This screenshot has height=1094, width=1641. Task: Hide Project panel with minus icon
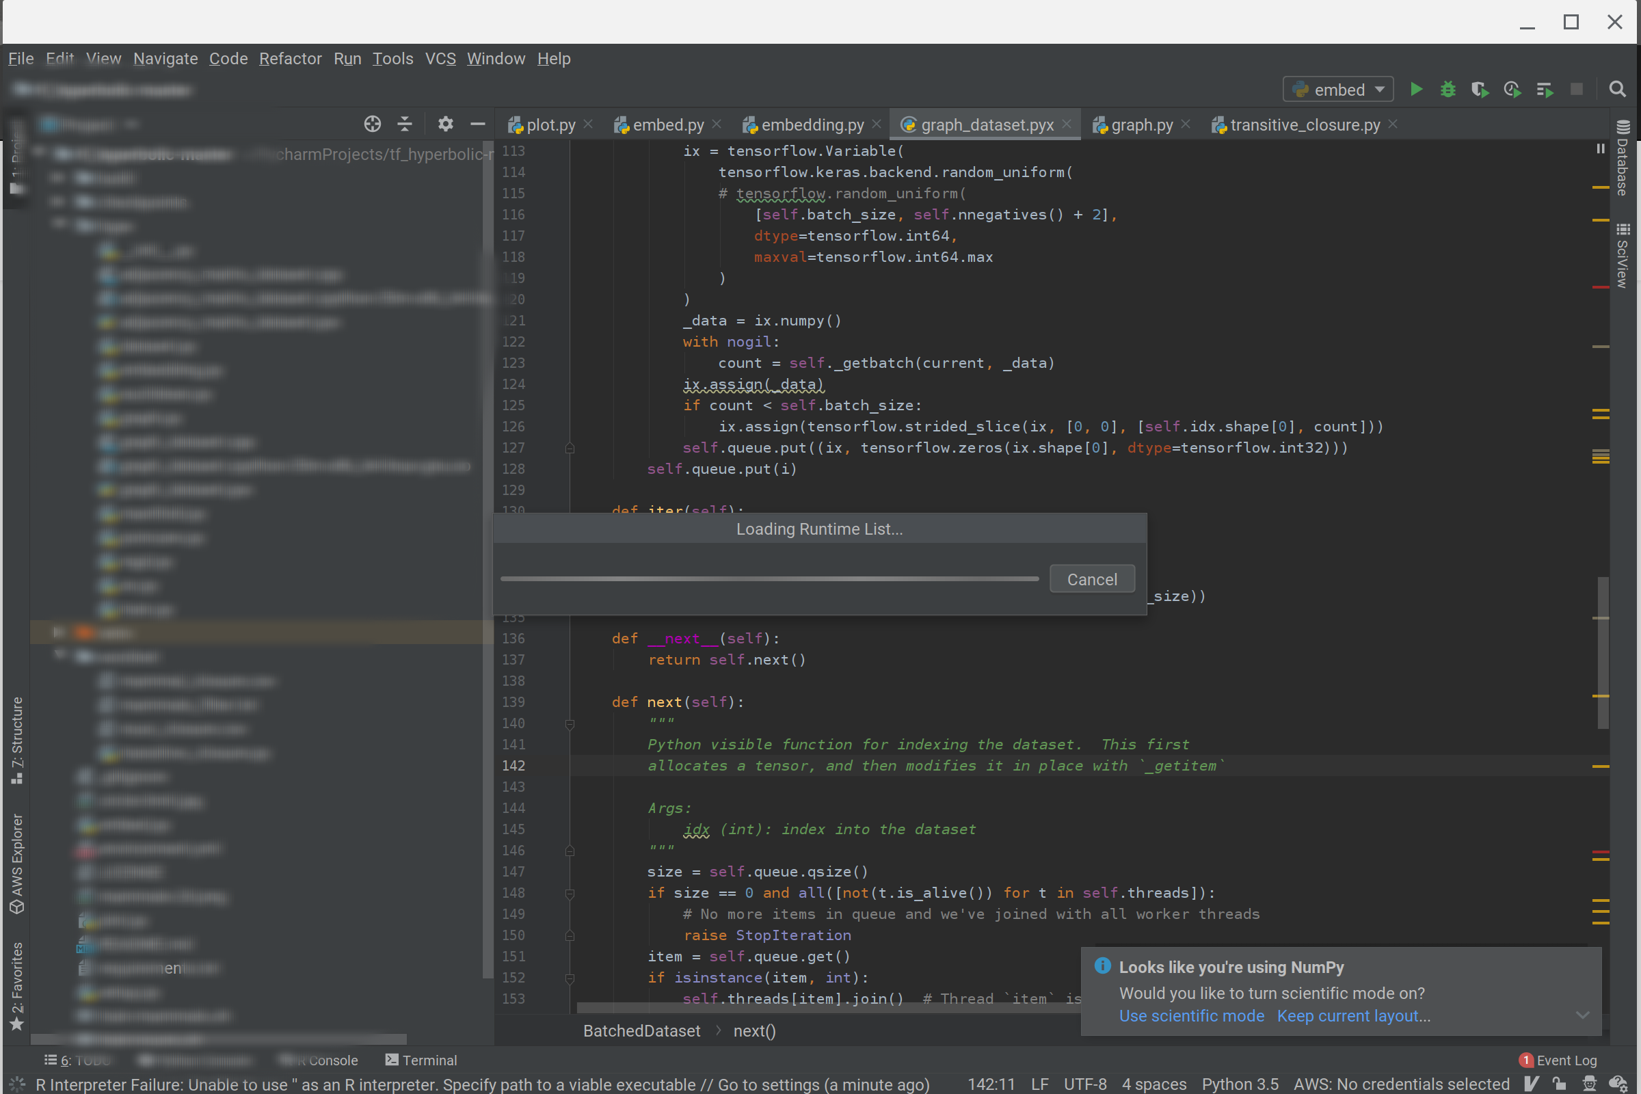pyautogui.click(x=477, y=124)
